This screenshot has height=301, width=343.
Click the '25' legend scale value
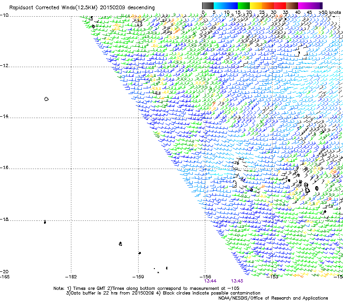pyautogui.click(x=262, y=13)
